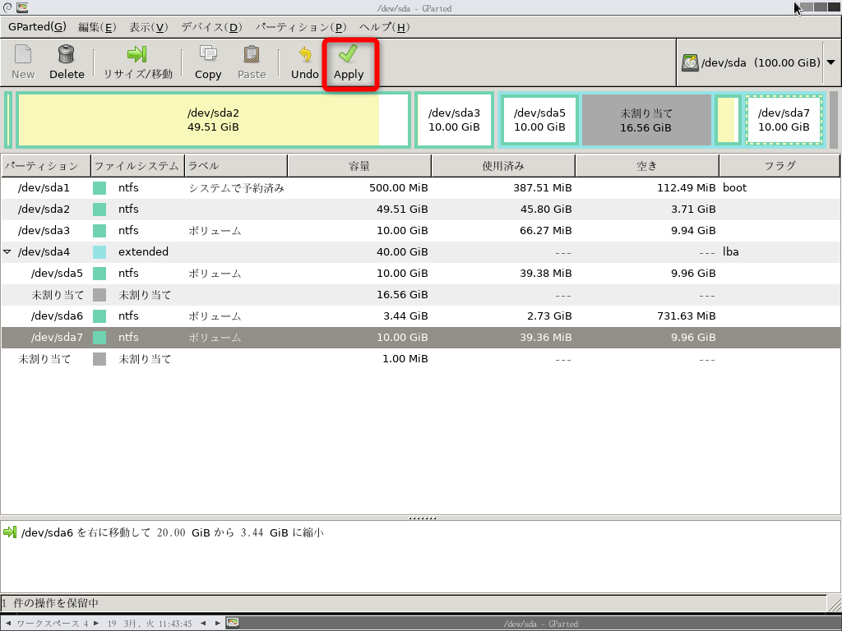Open the GParted menu

tap(37, 27)
